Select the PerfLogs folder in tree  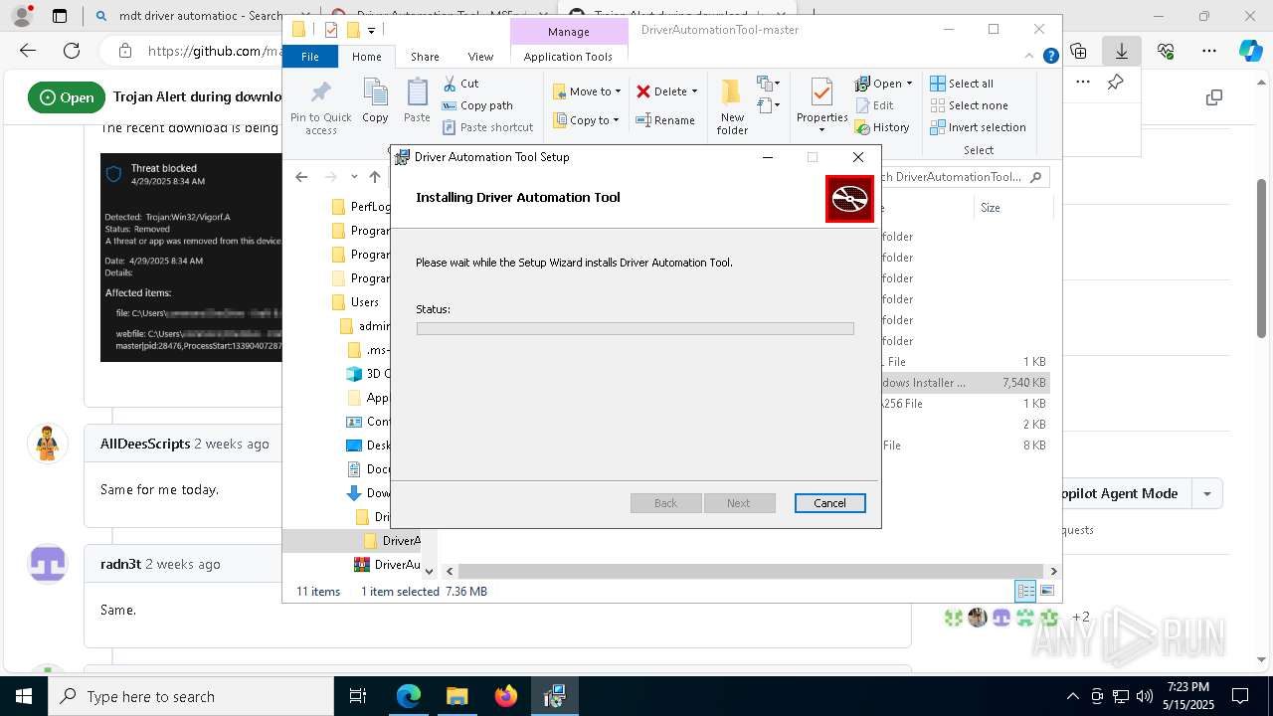click(360, 207)
